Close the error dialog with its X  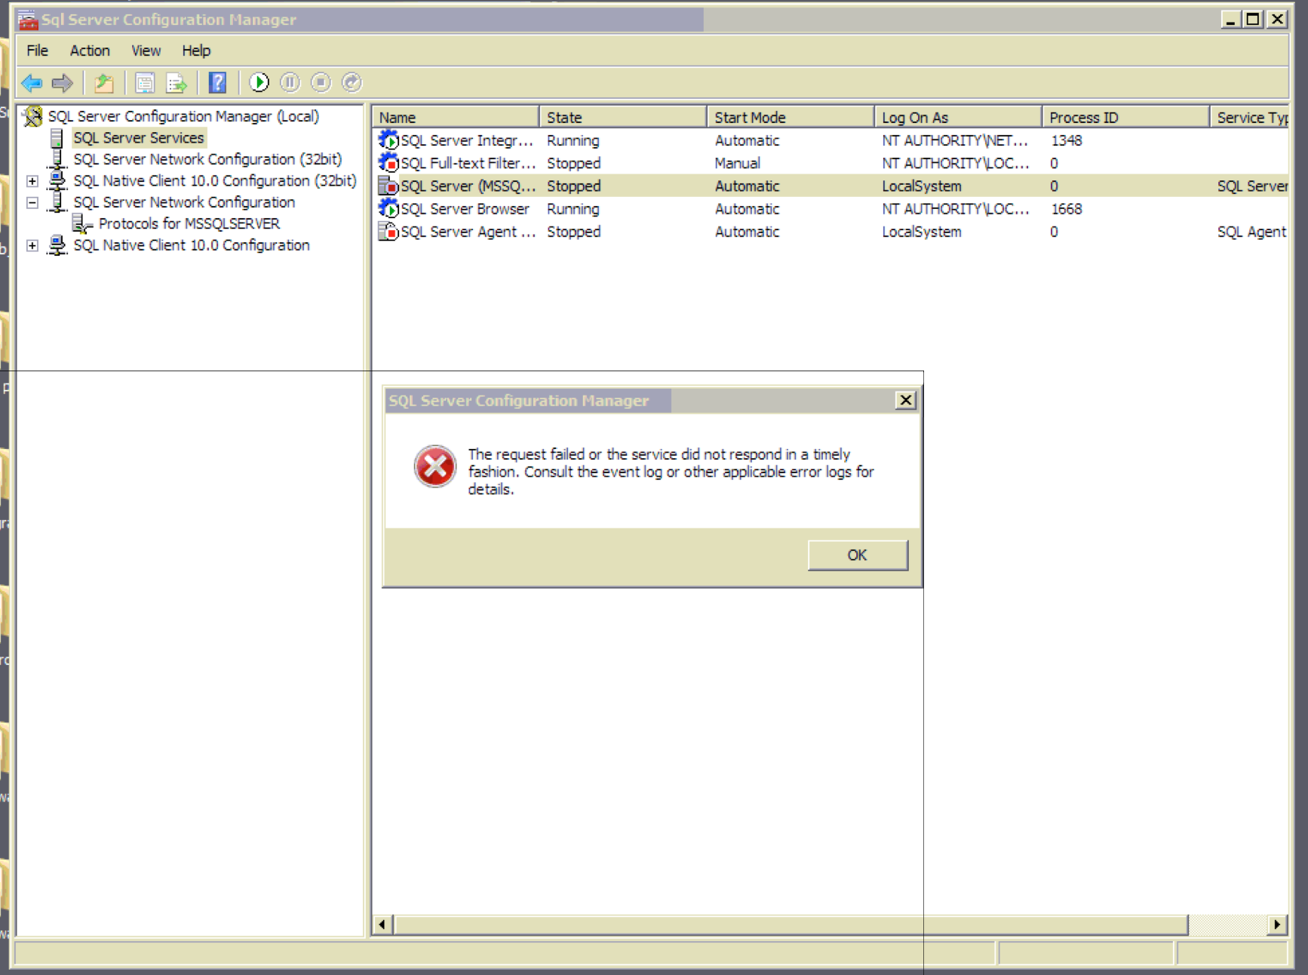pyautogui.click(x=906, y=400)
